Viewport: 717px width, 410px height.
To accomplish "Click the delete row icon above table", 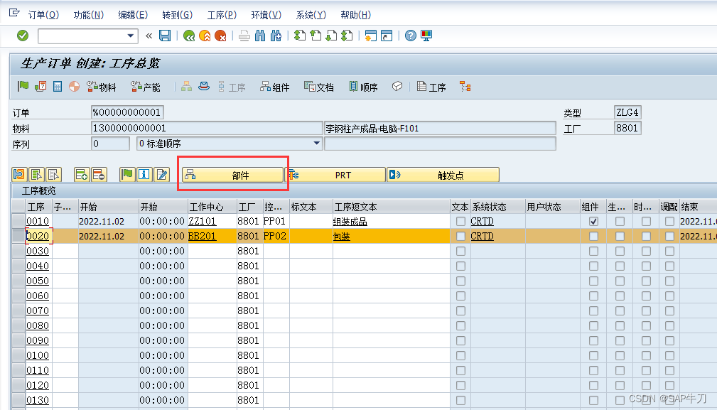I will [99, 175].
